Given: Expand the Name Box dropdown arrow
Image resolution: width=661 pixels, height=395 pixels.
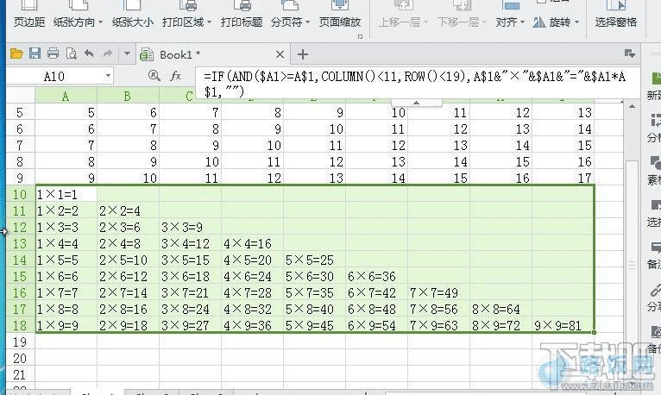Looking at the screenshot, I should [x=109, y=76].
